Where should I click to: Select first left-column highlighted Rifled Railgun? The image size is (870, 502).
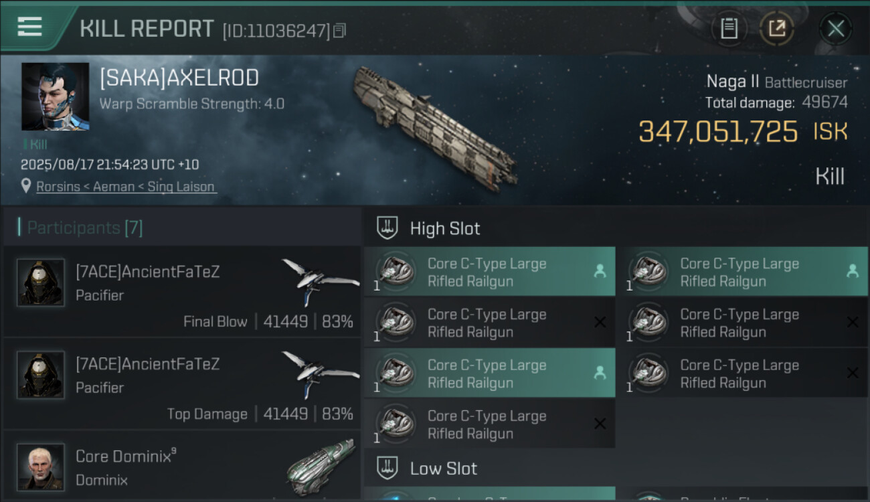489,272
